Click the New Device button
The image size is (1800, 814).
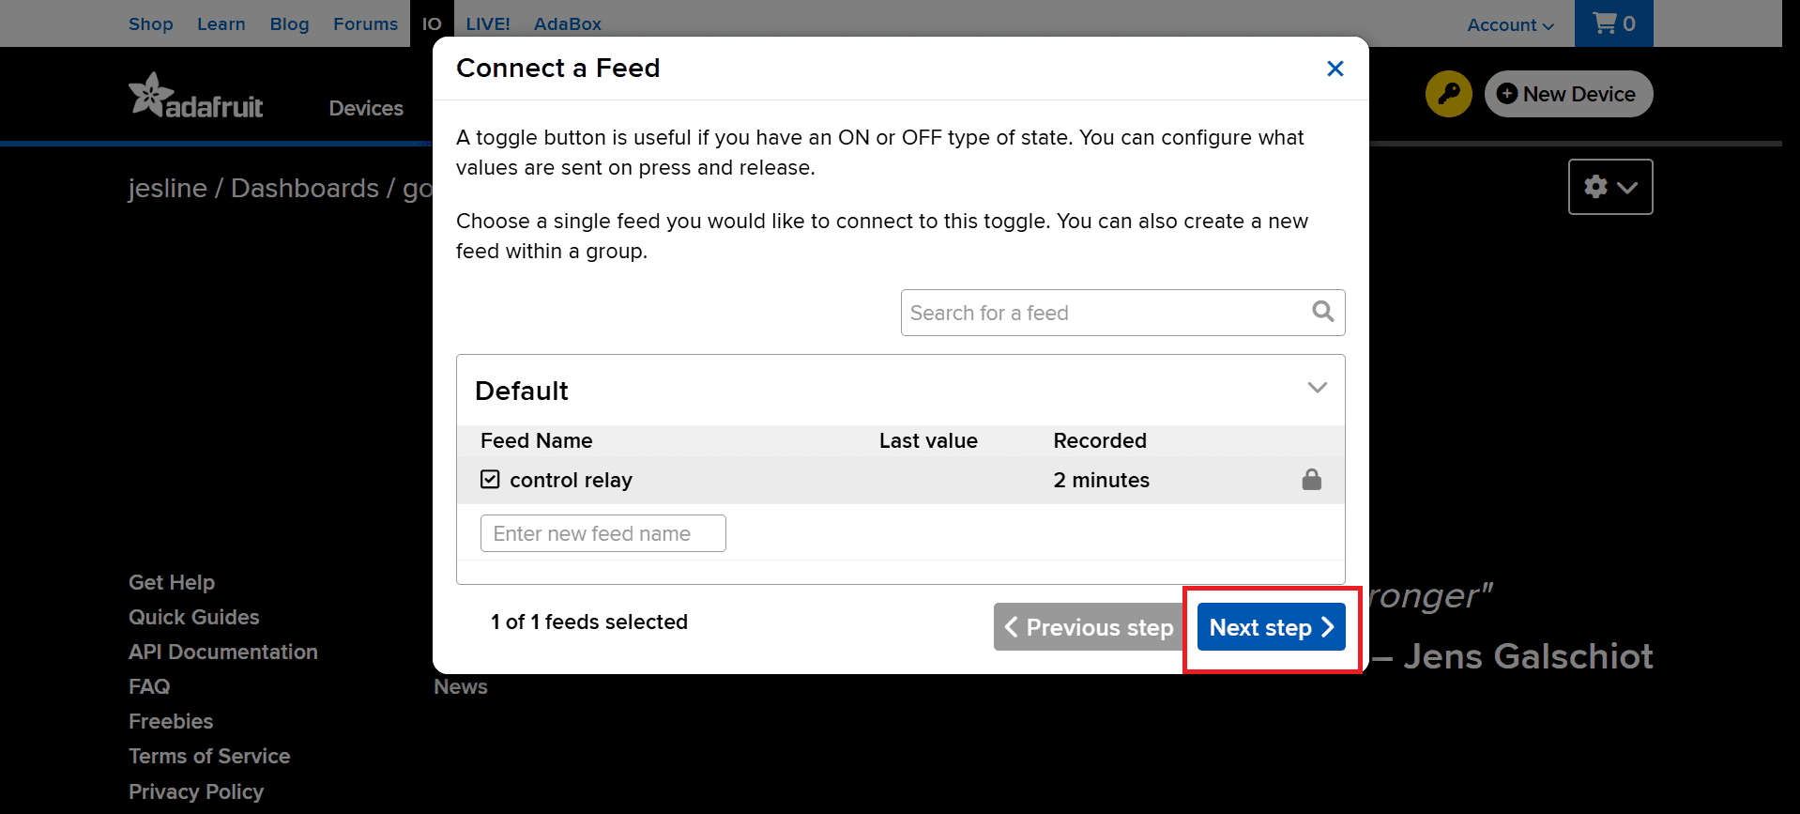pos(1568,94)
